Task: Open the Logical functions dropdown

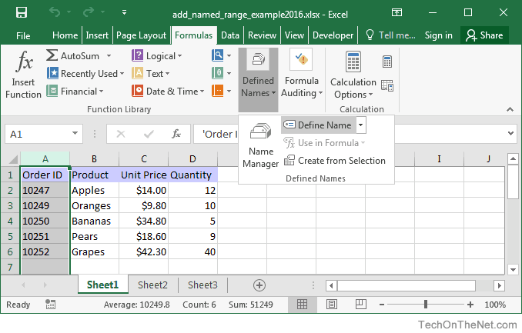Action: pyautogui.click(x=157, y=55)
